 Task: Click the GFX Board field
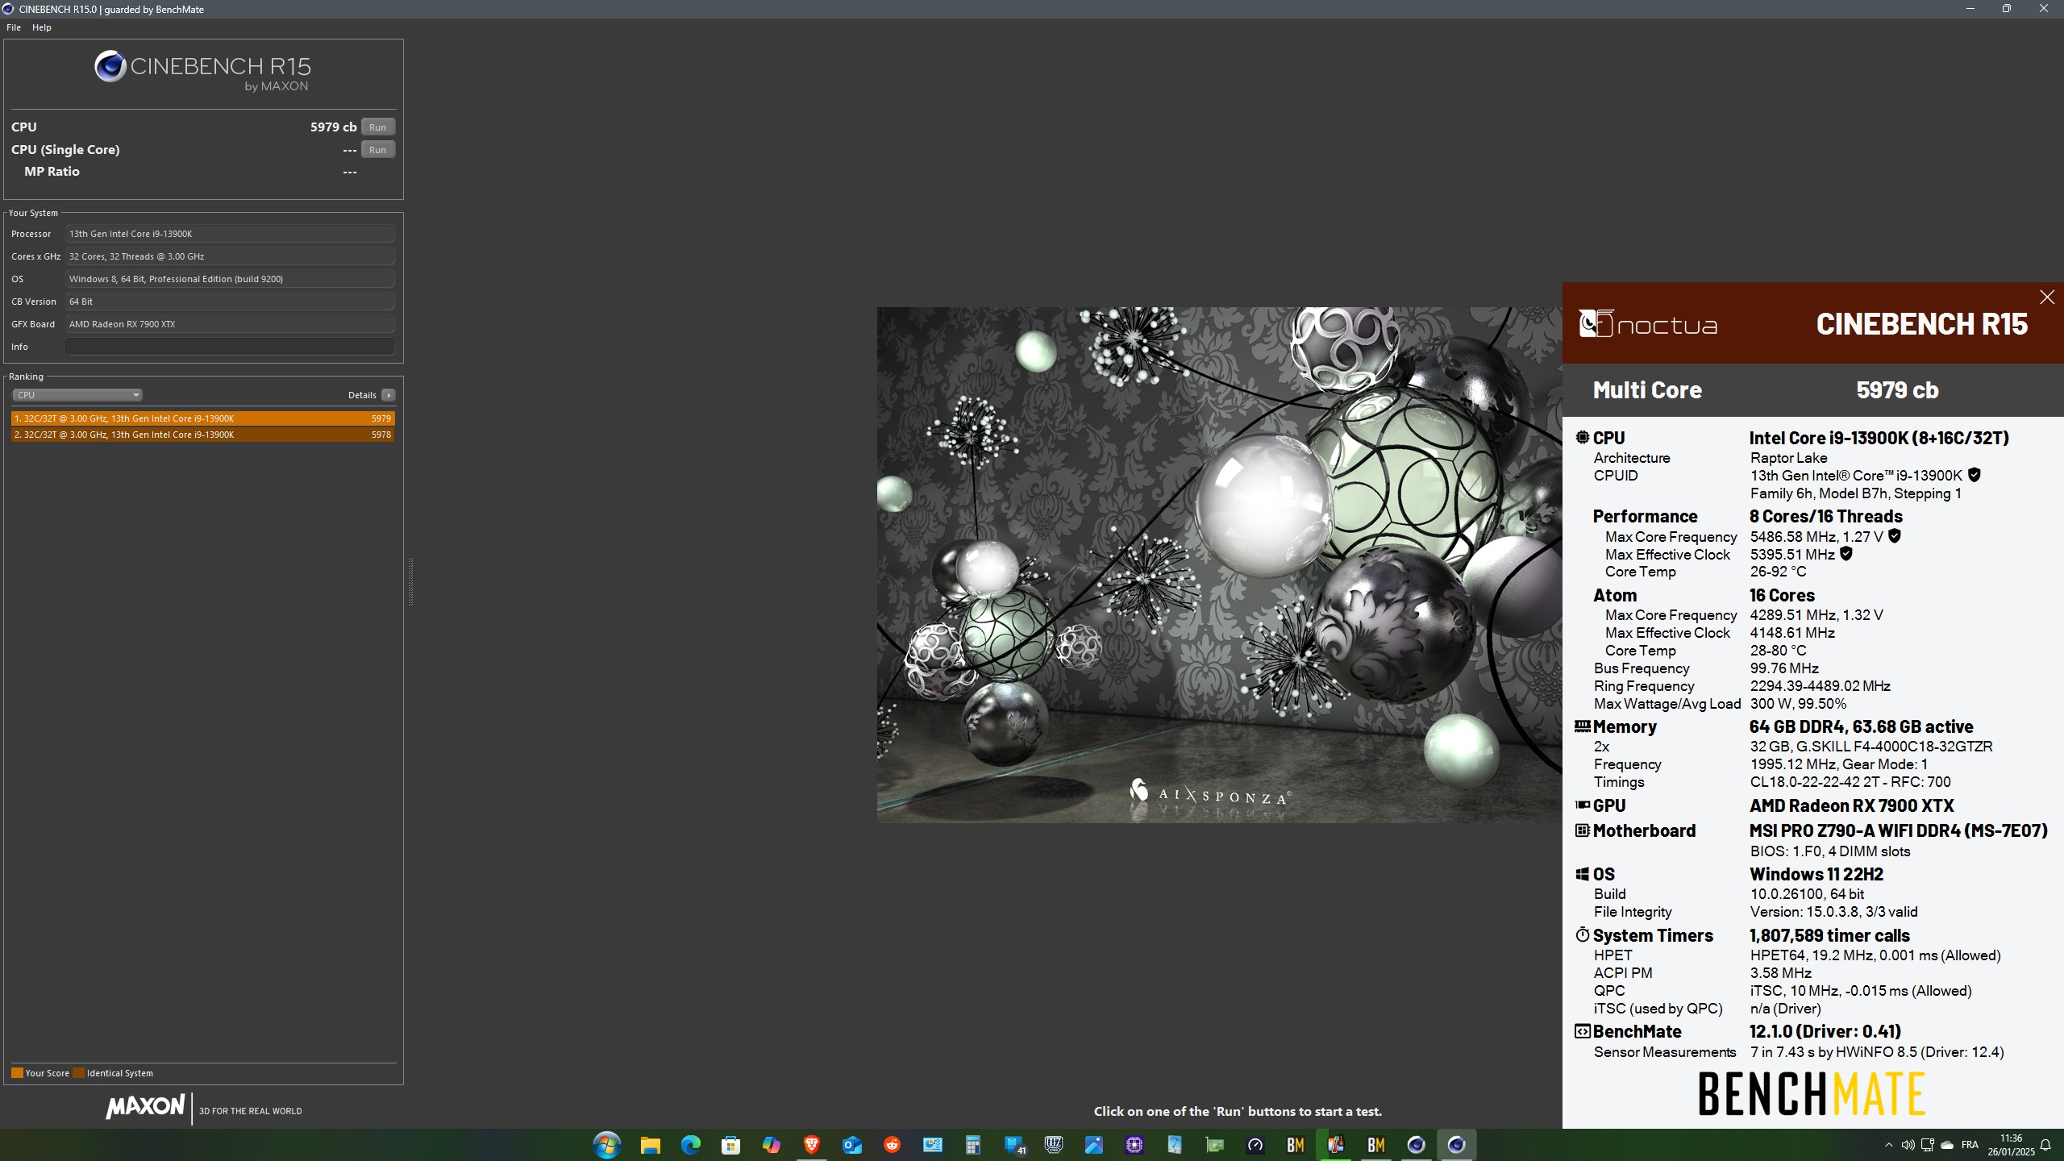click(231, 324)
